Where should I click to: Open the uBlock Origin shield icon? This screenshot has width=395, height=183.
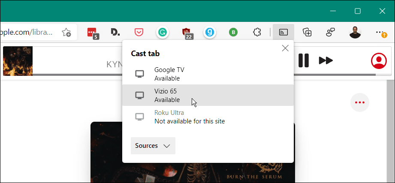[x=187, y=33]
